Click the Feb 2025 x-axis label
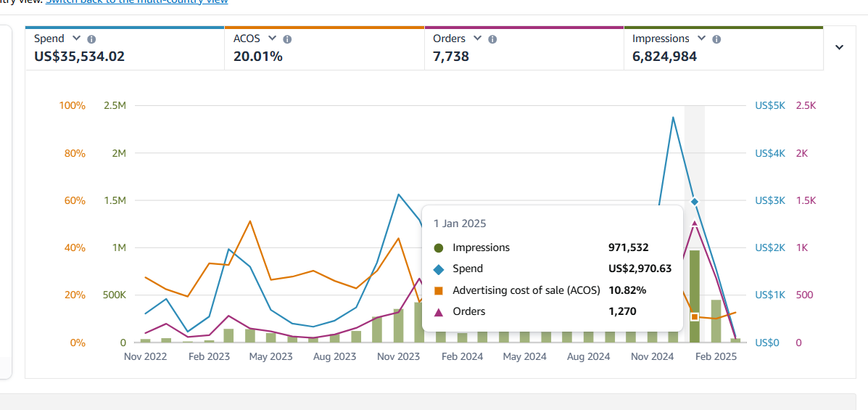 [716, 357]
